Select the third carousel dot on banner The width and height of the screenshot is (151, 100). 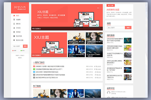tap(101, 8)
